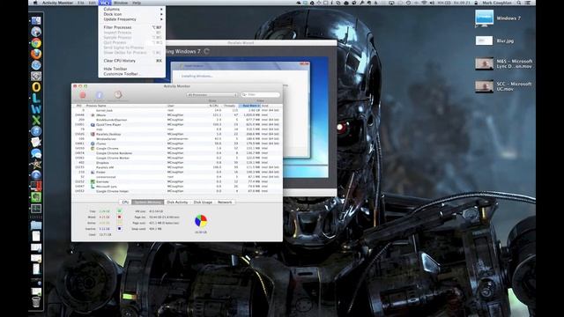Switch to the Disk Usage tab
This screenshot has height=317, width=564.
(203, 203)
